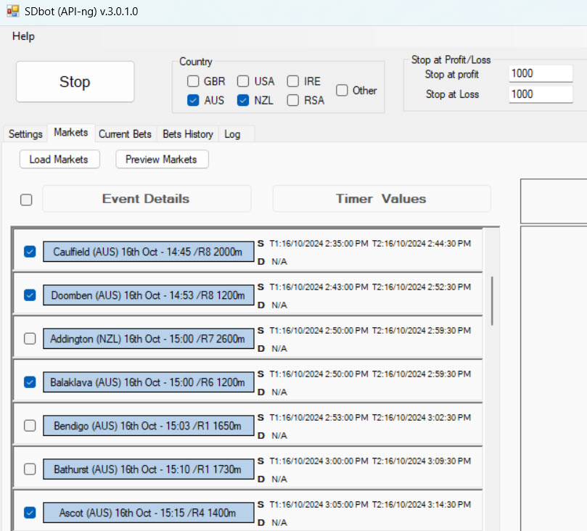Select the Bendigo (AUS) 15:03 R1 1650m event

click(148, 426)
